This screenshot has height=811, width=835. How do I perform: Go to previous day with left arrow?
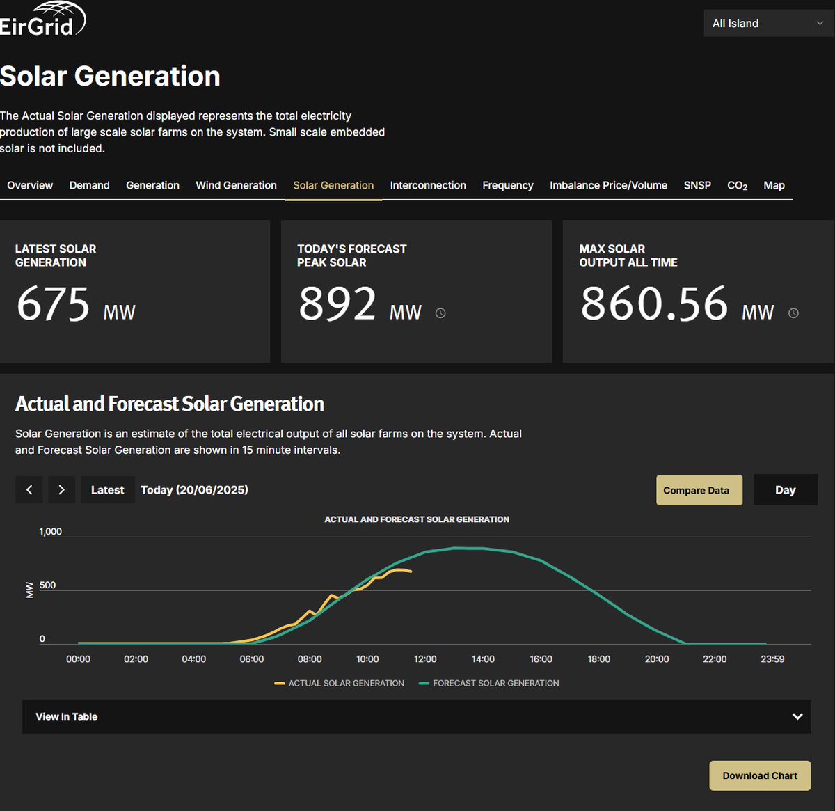click(29, 490)
